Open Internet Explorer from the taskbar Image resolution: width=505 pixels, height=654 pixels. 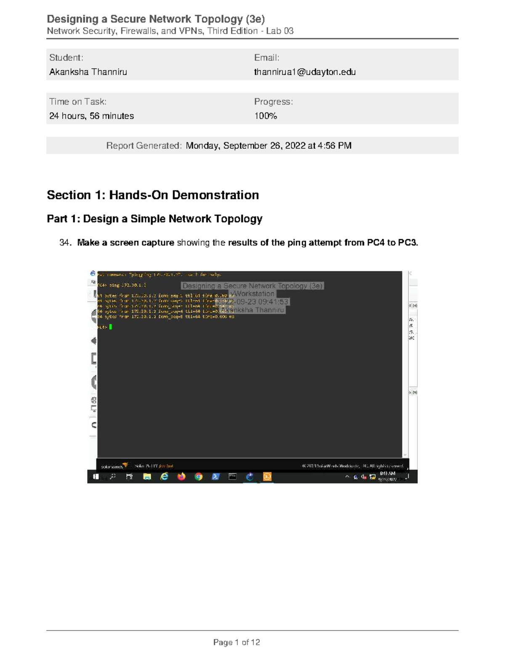pos(164,477)
